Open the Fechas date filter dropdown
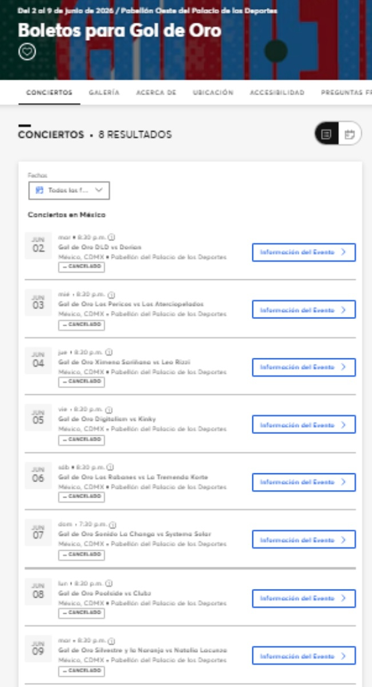 coord(69,190)
